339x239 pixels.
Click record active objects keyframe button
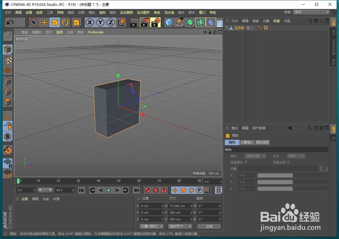tap(147, 190)
